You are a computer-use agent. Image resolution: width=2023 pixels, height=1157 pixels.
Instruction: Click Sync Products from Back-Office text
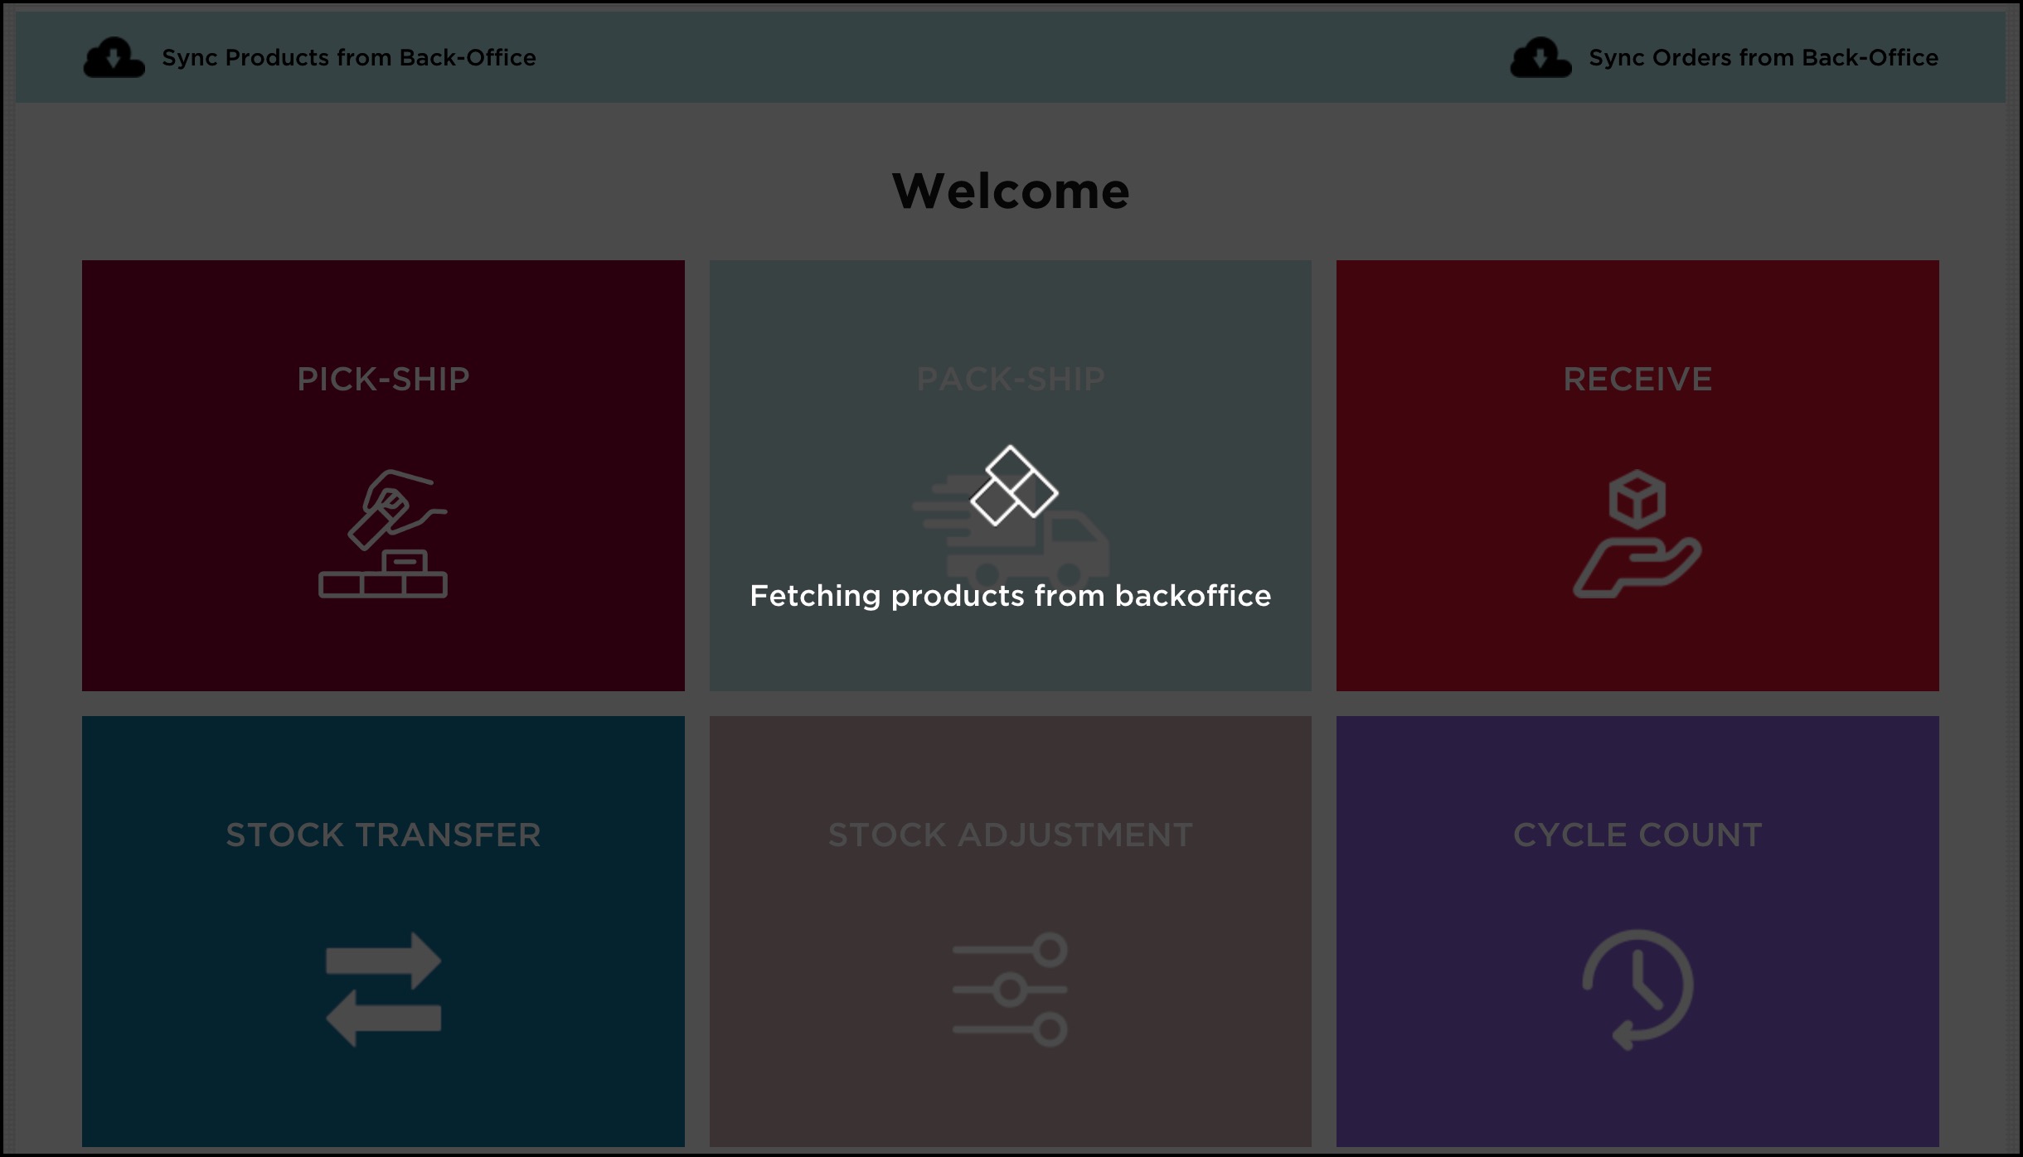(348, 58)
